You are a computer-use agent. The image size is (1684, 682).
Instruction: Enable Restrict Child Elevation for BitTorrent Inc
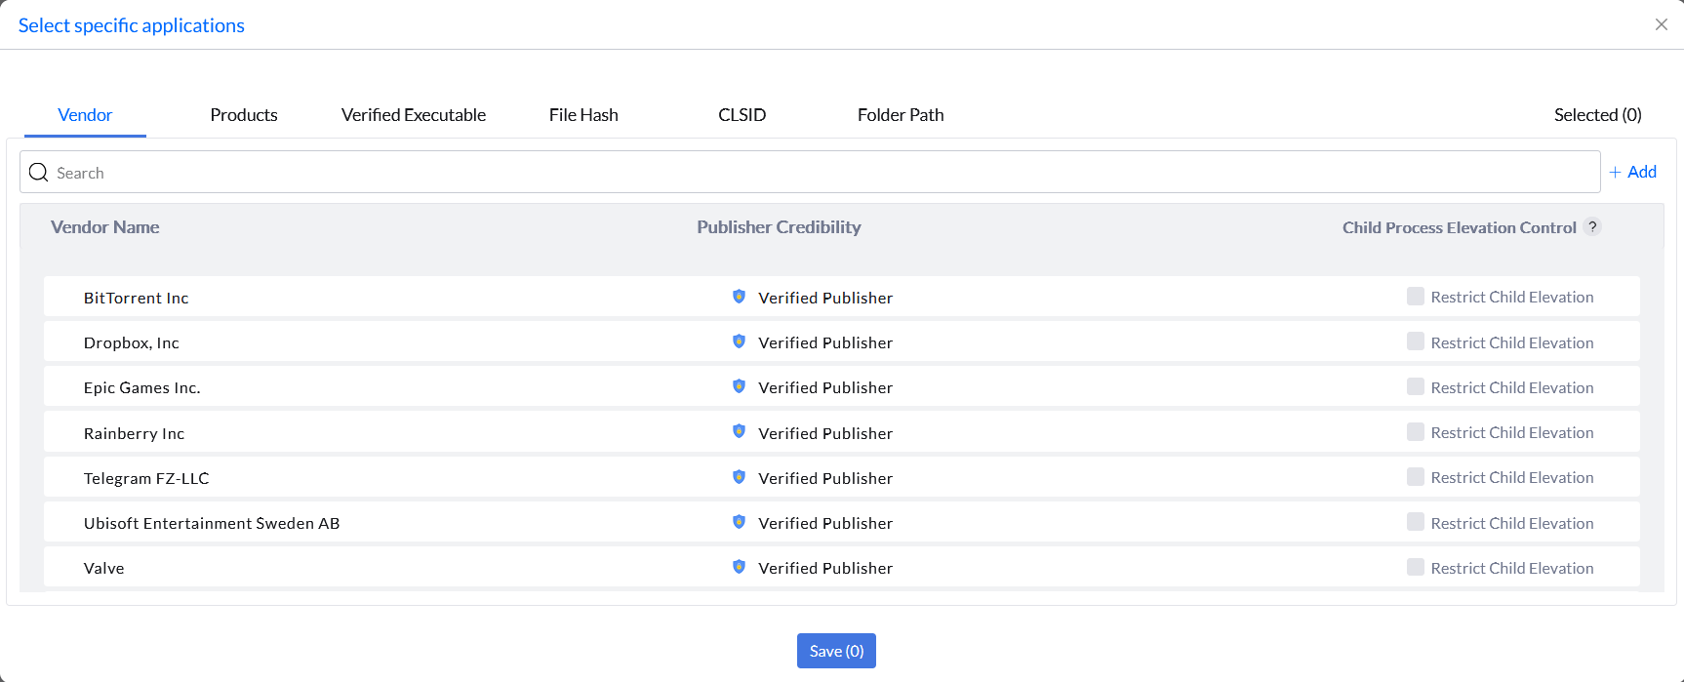[1415, 297]
